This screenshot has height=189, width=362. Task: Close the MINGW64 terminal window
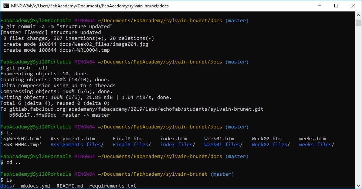point(353,6)
